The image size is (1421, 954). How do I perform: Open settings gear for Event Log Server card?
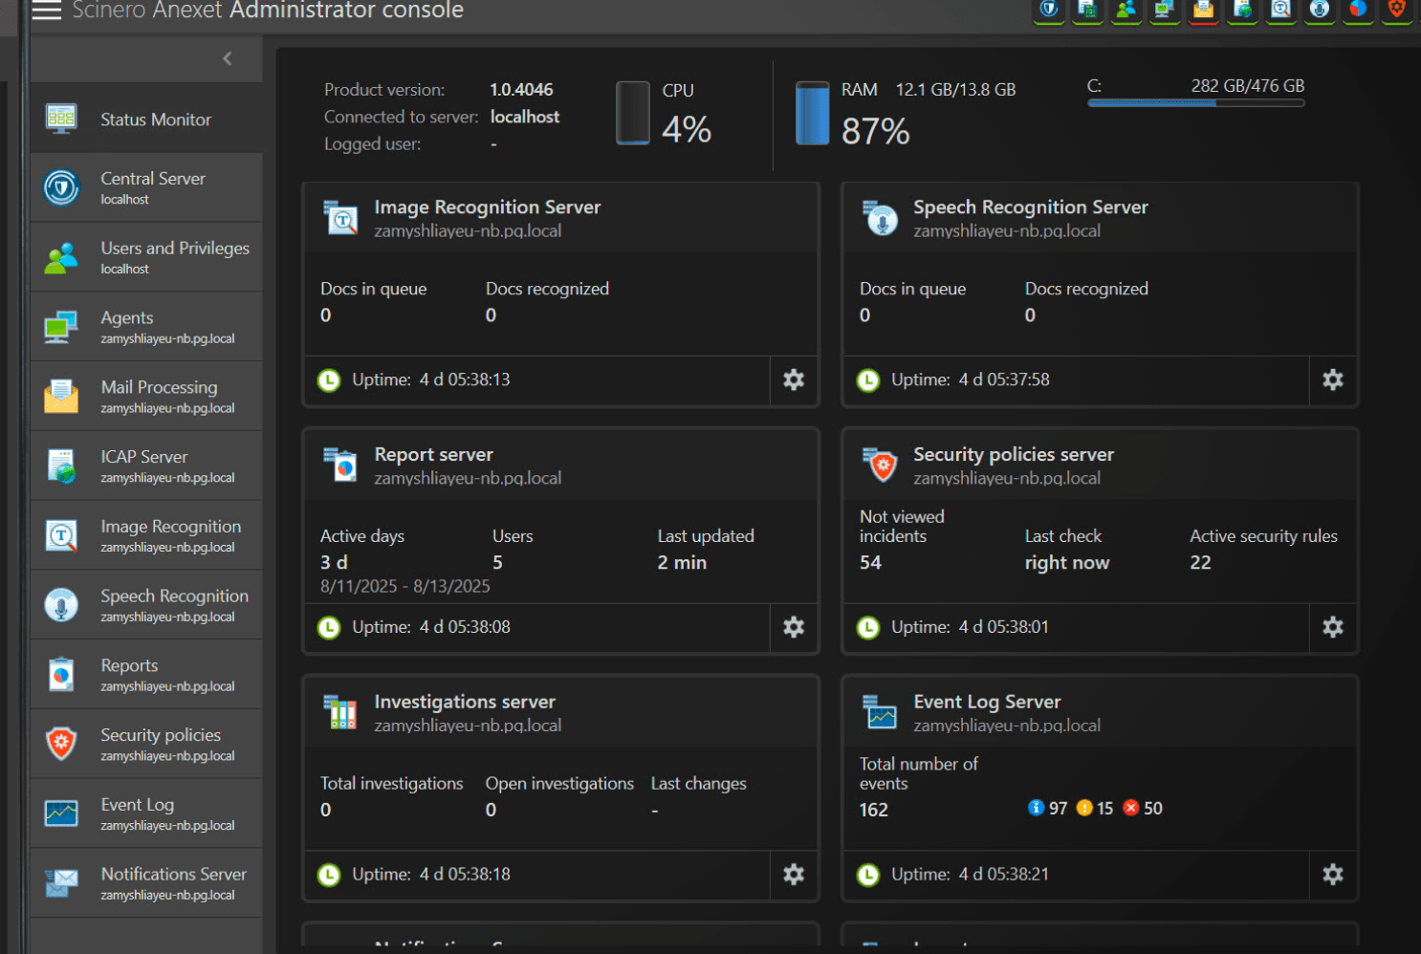pyautogui.click(x=1333, y=874)
